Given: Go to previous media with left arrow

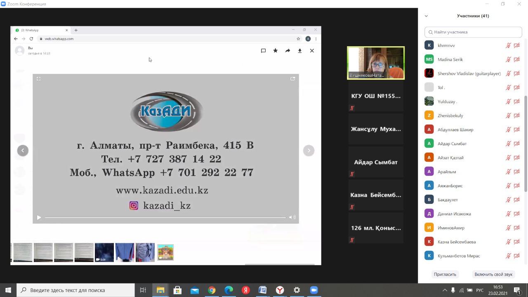Looking at the screenshot, I should (x=23, y=151).
